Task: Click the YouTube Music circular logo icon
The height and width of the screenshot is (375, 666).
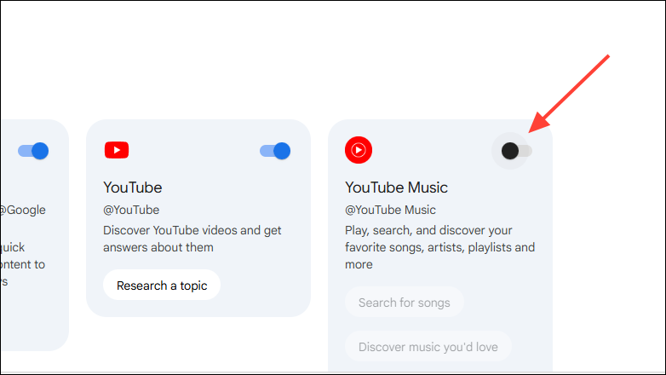Action: (359, 150)
